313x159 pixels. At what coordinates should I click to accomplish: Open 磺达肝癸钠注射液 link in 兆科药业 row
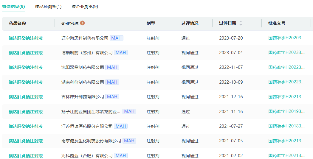[x=26, y=156]
